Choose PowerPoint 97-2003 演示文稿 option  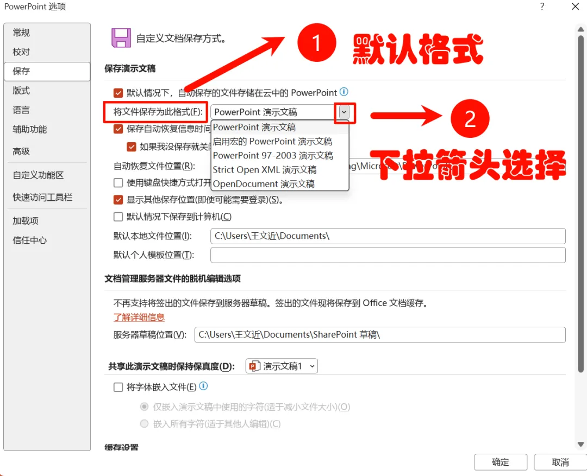point(280,156)
